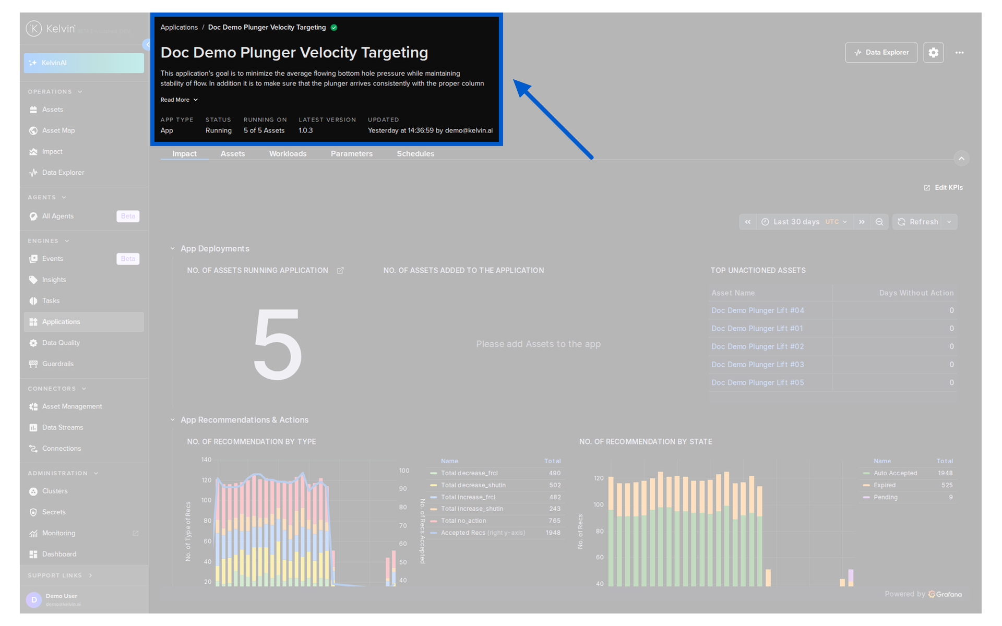Open the Dashboard page

point(83,554)
